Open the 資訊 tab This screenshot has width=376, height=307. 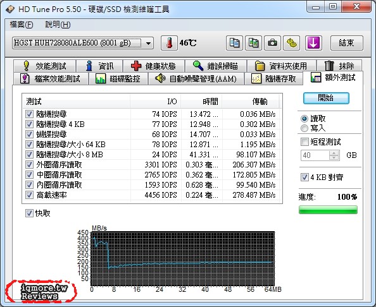(99, 66)
